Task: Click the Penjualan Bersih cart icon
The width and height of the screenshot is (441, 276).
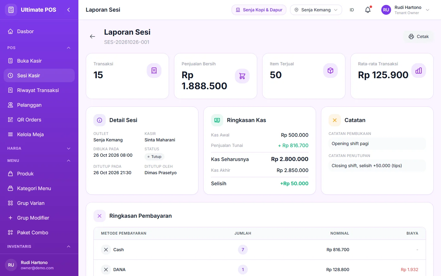Action: [x=242, y=76]
